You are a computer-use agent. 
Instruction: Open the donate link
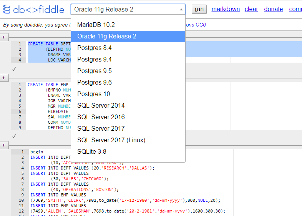273,9
